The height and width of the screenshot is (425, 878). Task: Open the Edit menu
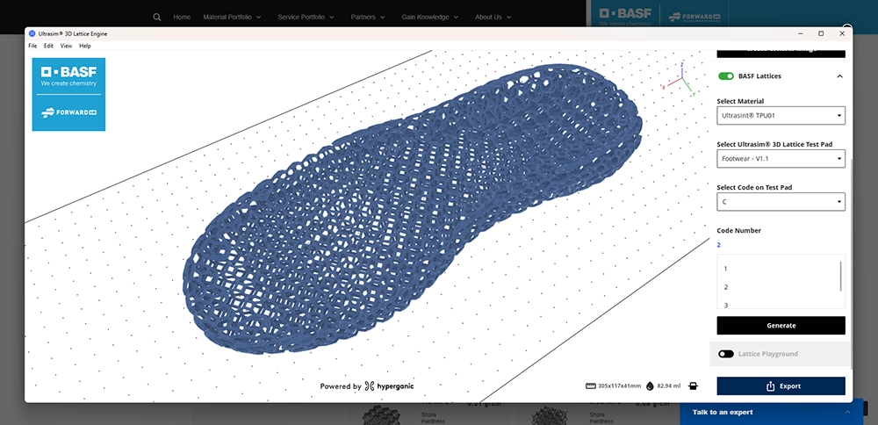(x=48, y=46)
